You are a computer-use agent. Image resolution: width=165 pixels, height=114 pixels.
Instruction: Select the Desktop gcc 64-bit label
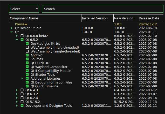pyautogui.click(x=45, y=44)
